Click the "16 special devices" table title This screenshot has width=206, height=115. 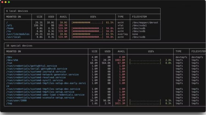coord(19,46)
